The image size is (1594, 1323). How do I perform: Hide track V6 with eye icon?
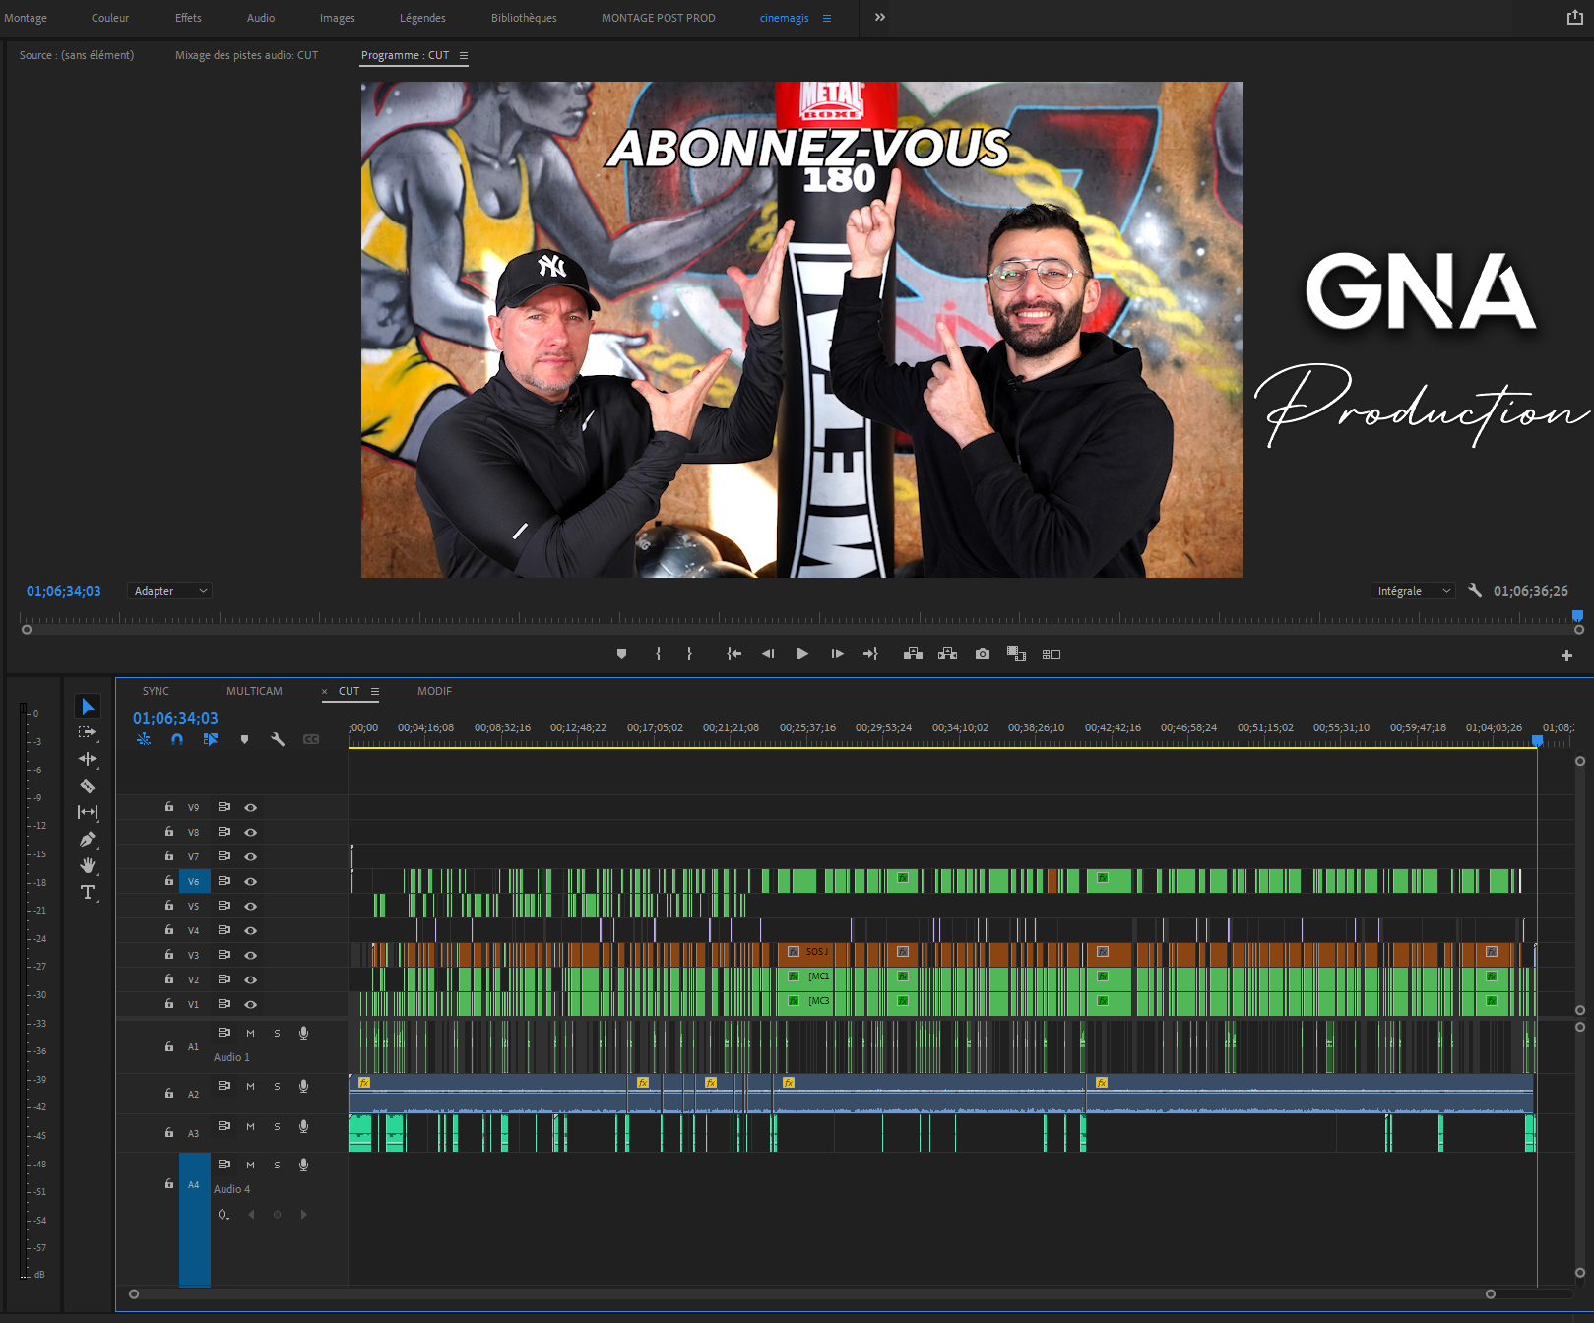click(x=251, y=881)
